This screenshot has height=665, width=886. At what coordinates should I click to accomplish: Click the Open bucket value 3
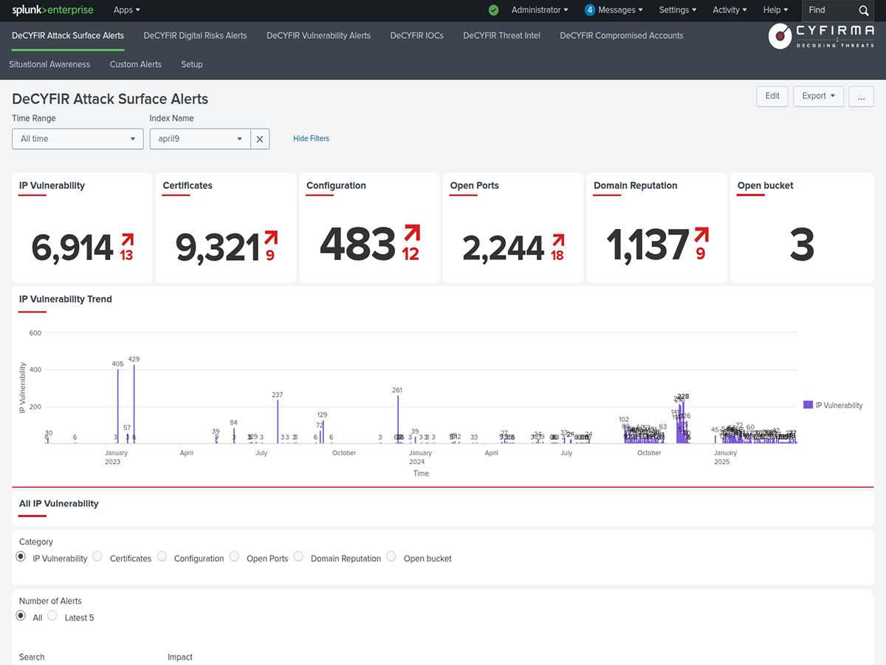(802, 245)
